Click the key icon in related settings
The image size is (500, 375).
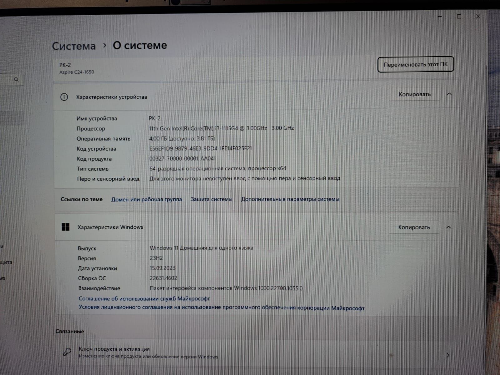(x=67, y=352)
